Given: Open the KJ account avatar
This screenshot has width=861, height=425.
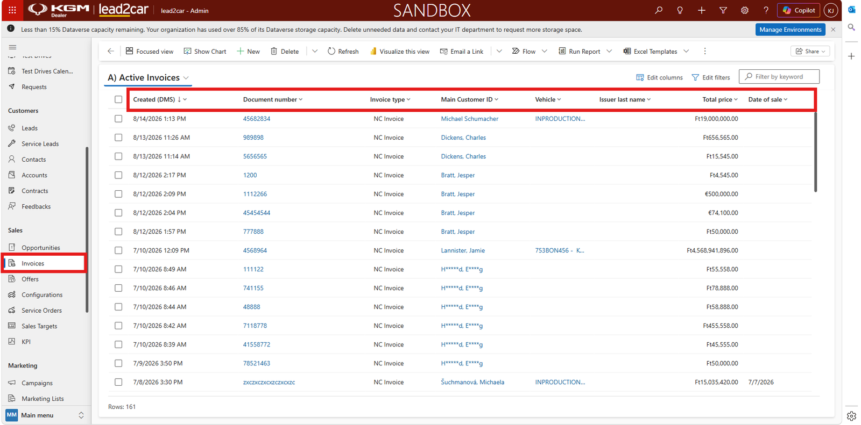Looking at the screenshot, I should click(x=831, y=10).
